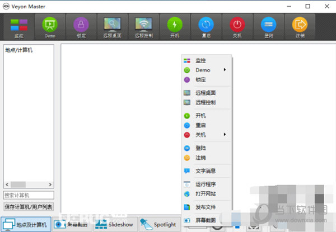Choose 开机 in the context menu
The height and width of the screenshot is (232, 336).
point(206,116)
